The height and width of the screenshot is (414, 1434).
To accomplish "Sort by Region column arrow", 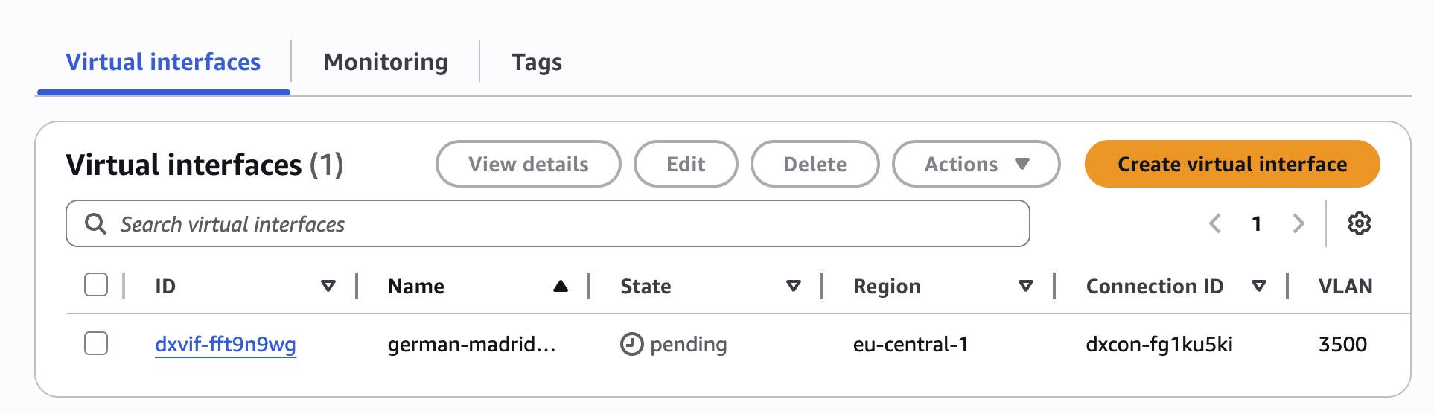I will (1026, 287).
